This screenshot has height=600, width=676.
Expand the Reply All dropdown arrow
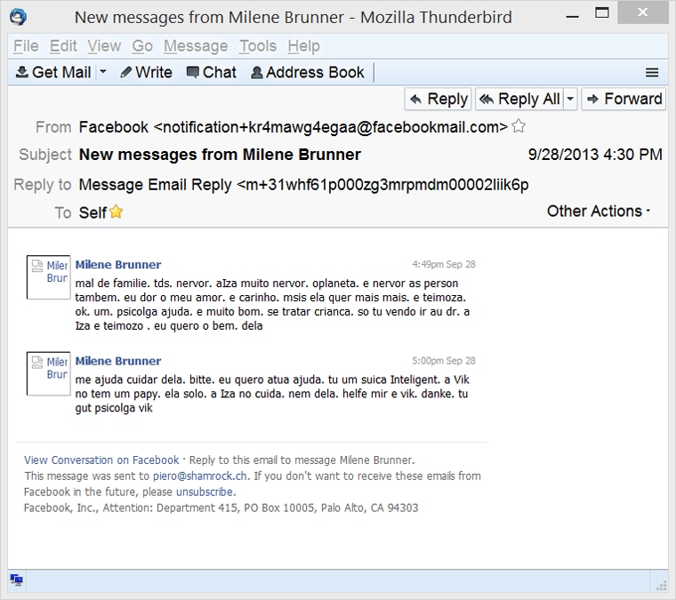[570, 99]
